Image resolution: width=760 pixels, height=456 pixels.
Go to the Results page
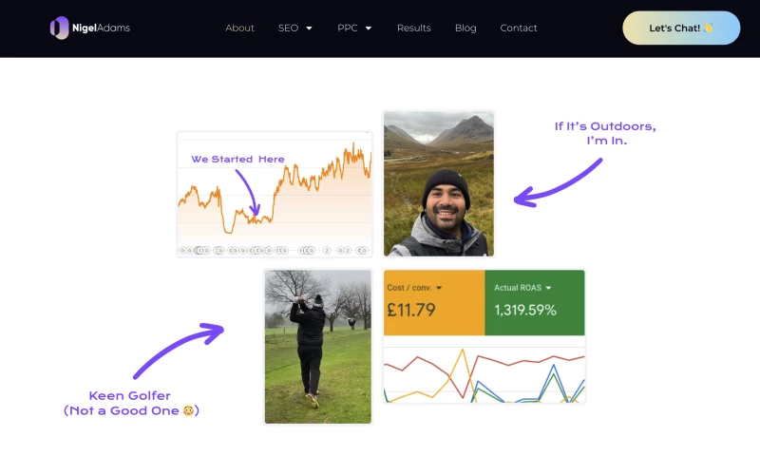pos(413,28)
